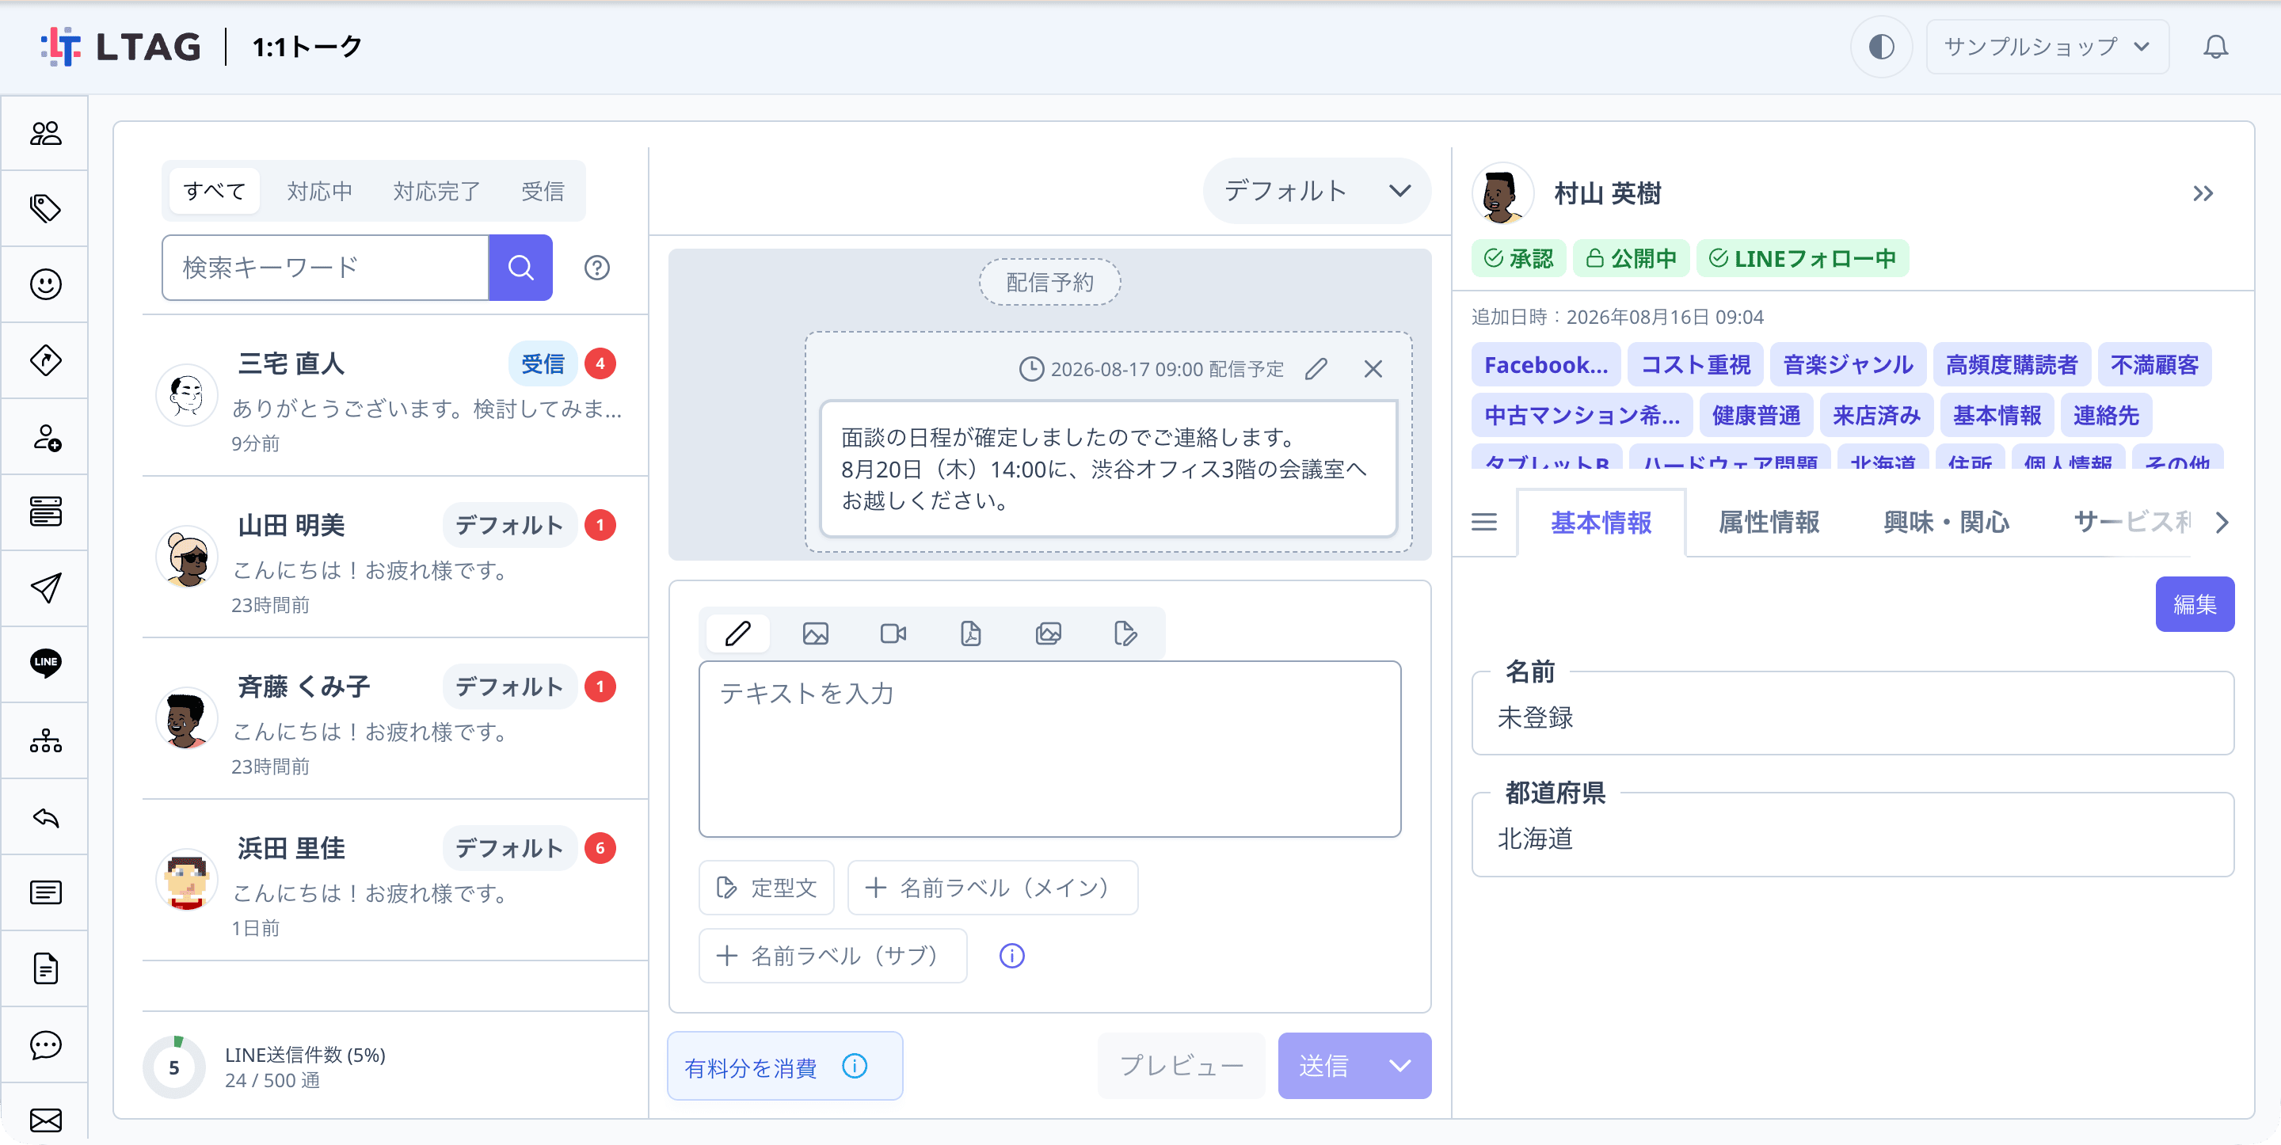Select the PDF file message type icon
2281x1145 pixels.
pos(970,633)
